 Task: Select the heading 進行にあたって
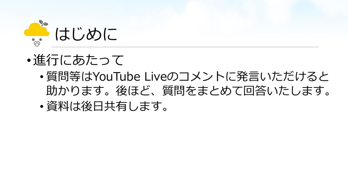coord(79,60)
